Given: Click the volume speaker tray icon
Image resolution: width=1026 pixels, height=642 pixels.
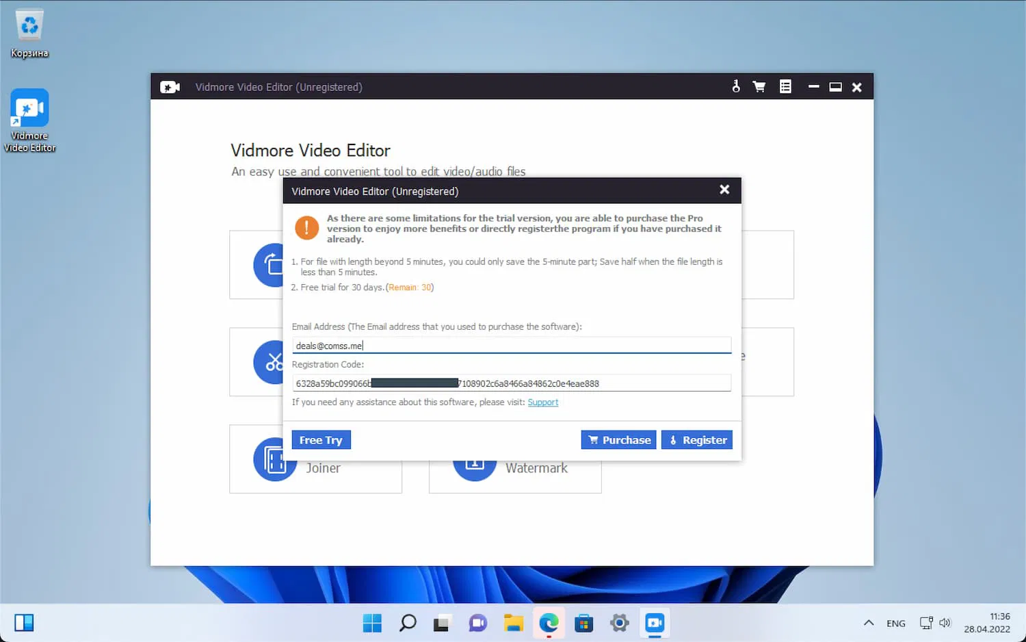Looking at the screenshot, I should click(945, 623).
